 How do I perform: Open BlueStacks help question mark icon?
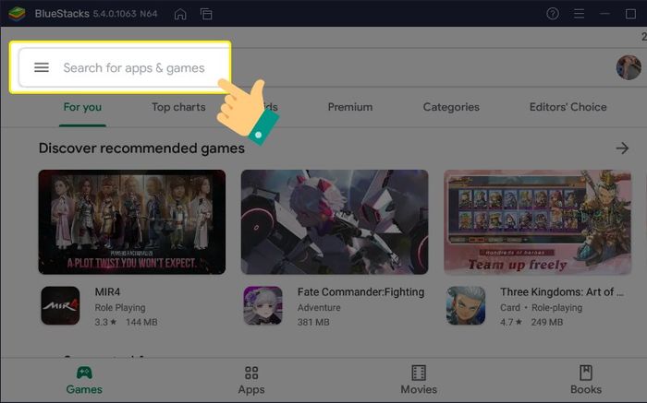553,14
